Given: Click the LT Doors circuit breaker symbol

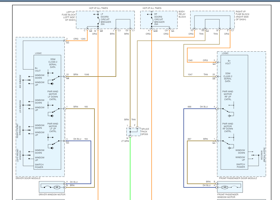Looking at the screenshot, I should coord(95,19).
